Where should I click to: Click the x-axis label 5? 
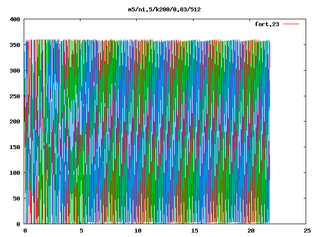coord(81,231)
